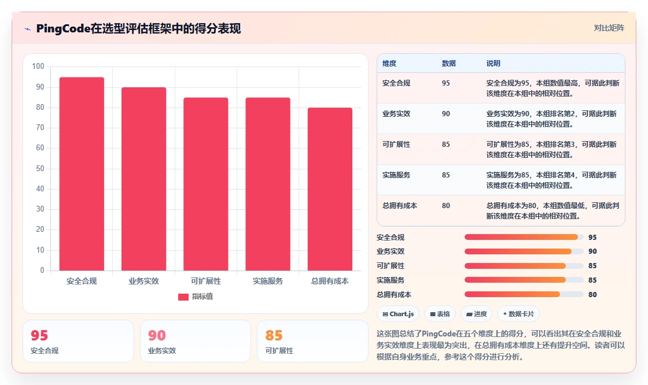Click the 安全合规 x-axis label

click(x=82, y=281)
